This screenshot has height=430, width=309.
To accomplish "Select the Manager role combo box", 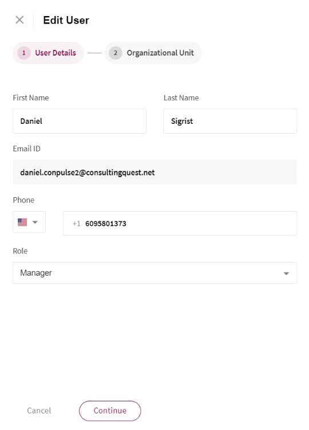I will (154, 273).
